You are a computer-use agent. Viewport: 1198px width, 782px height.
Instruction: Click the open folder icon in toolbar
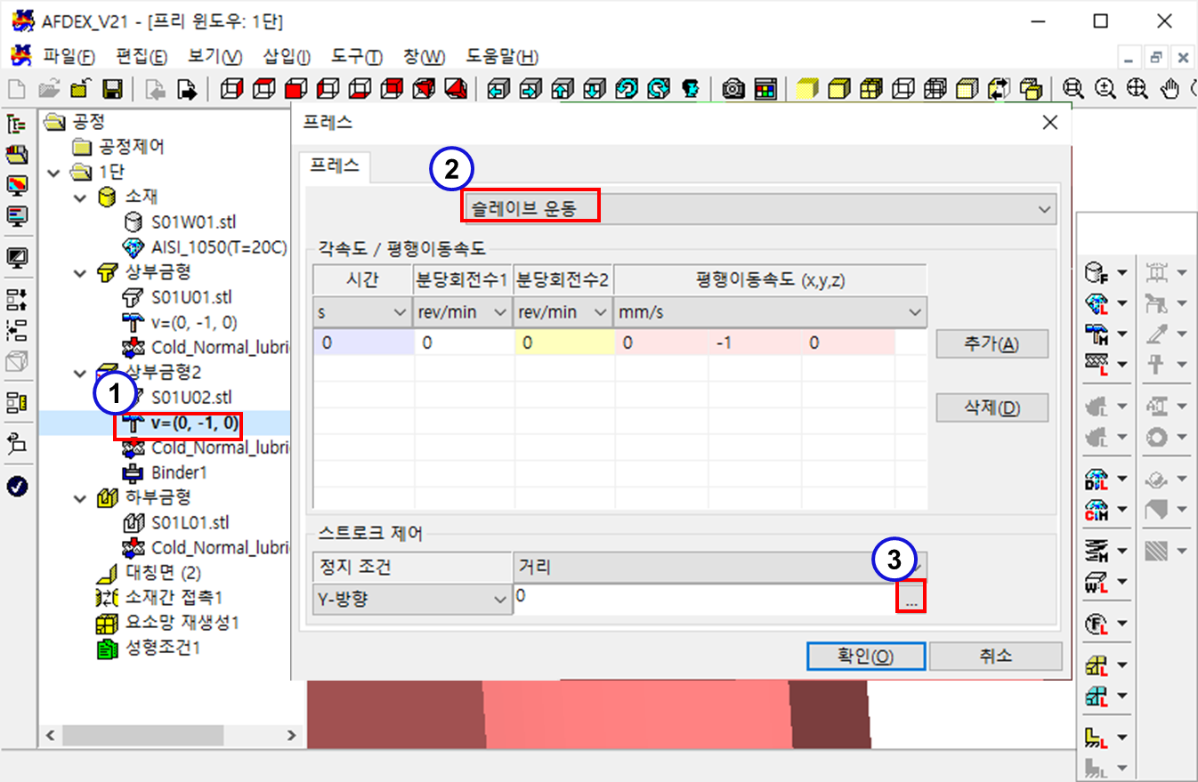pyautogui.click(x=49, y=89)
